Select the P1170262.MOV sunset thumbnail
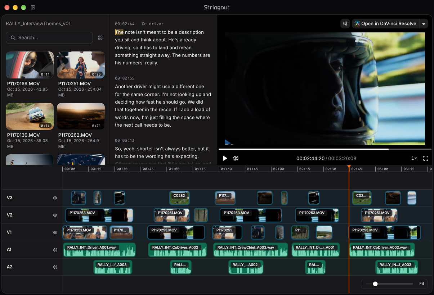This screenshot has height=295, width=434. (81, 117)
